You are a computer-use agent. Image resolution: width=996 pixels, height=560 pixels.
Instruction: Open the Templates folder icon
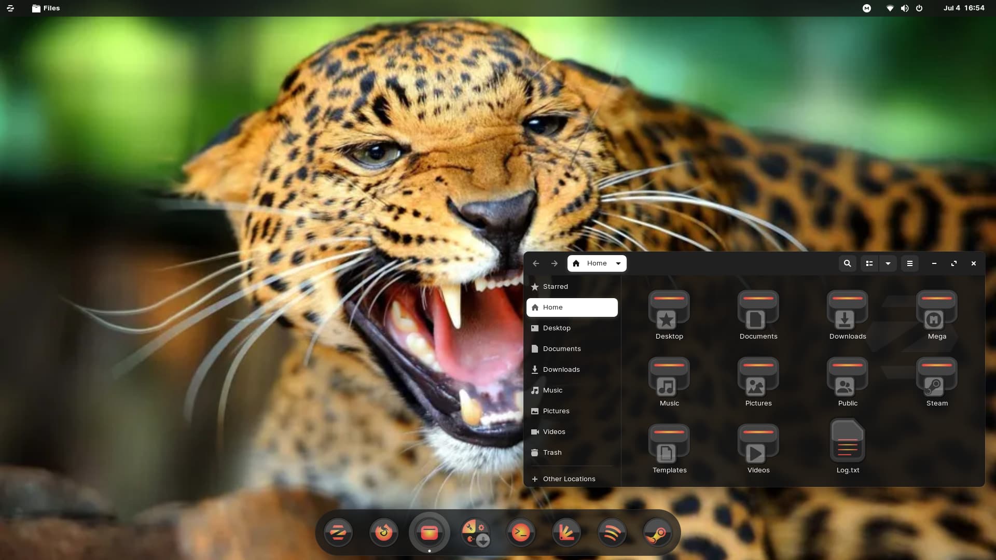669,444
